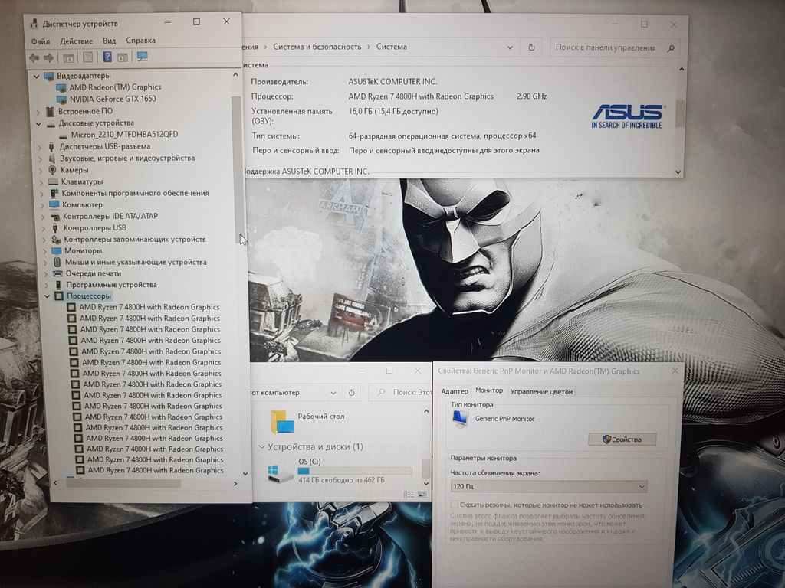Click the Device Manager scroll right arrow
The width and height of the screenshot is (785, 588).
(x=235, y=484)
